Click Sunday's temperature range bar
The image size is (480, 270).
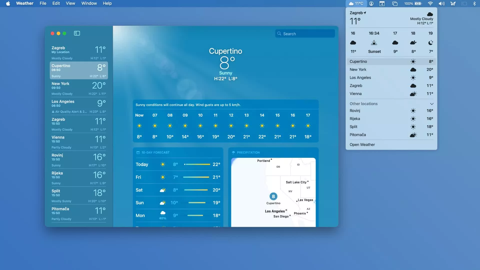click(197, 203)
